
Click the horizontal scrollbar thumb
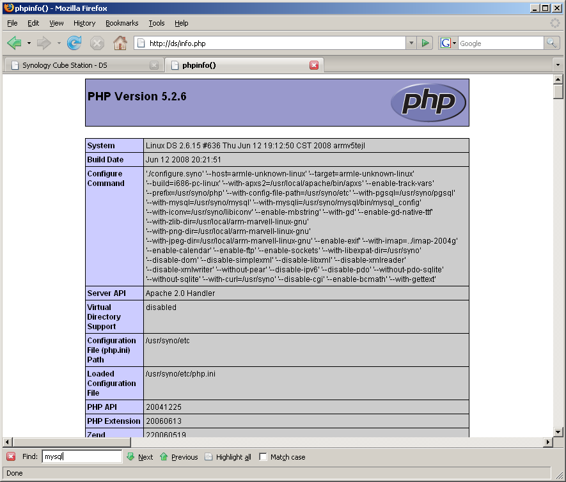pyautogui.click(x=72, y=442)
